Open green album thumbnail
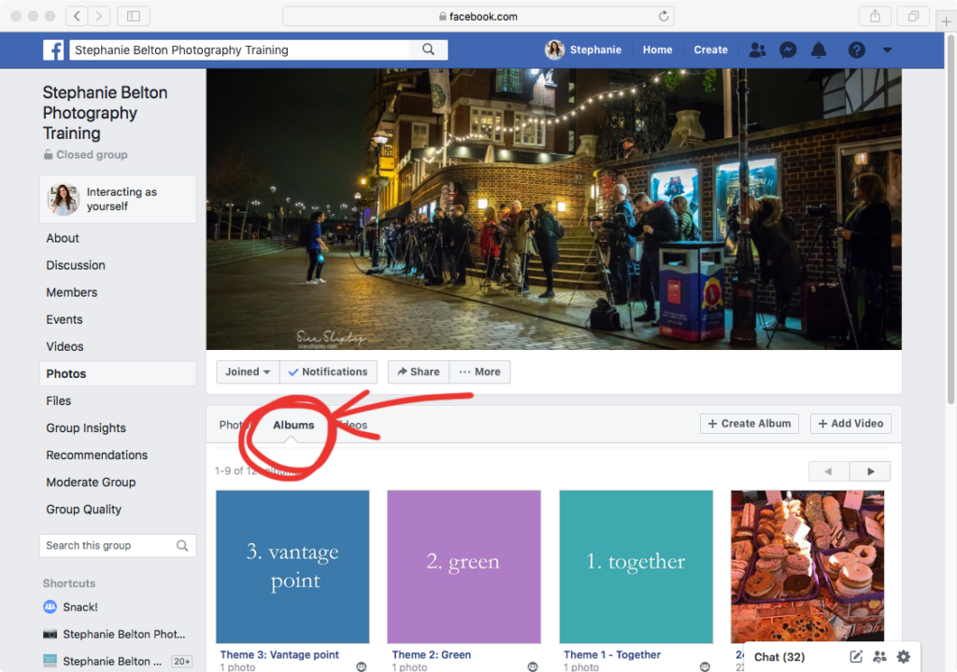Image resolution: width=957 pixels, height=672 pixels. pyautogui.click(x=464, y=567)
